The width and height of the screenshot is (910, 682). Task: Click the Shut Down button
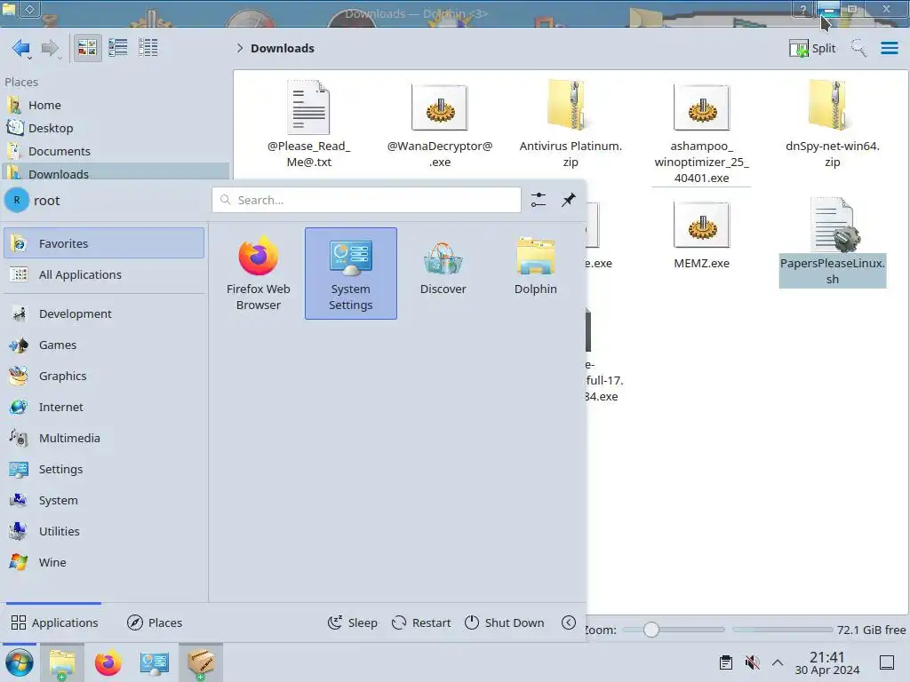tap(505, 623)
